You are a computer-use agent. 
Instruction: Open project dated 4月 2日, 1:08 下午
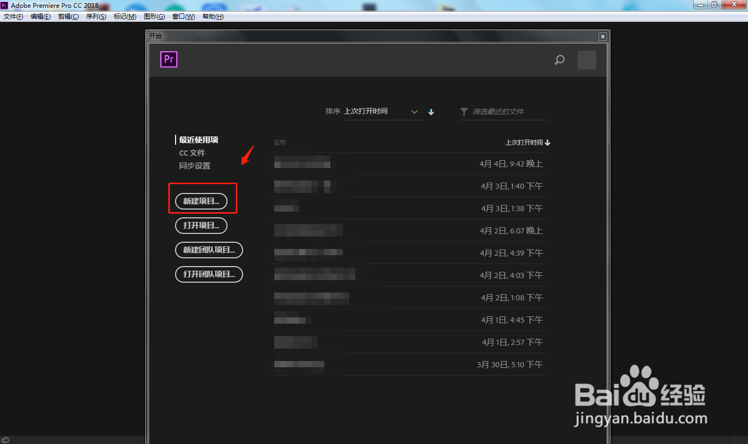pyautogui.click(x=409, y=298)
